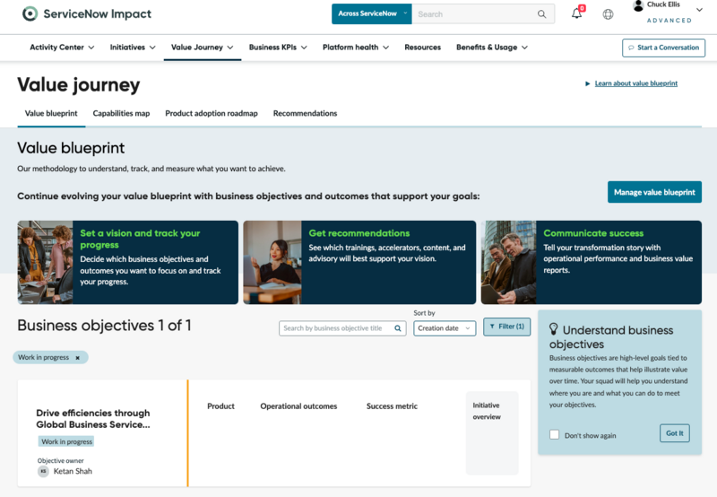
Task: Click the Success metric column heading
Action: 392,405
